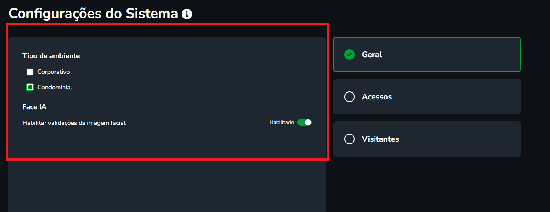The width and height of the screenshot is (550, 212).
Task: Click the 'Habilitar validações da imagem facial' text
Action: (x=74, y=123)
